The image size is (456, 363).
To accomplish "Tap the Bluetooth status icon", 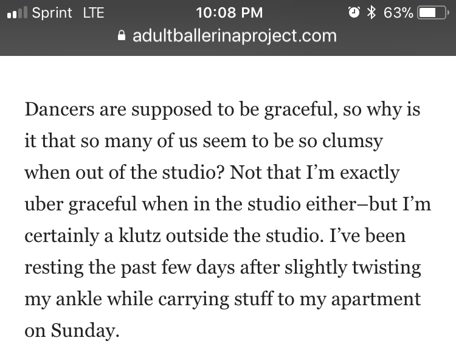I will (370, 12).
